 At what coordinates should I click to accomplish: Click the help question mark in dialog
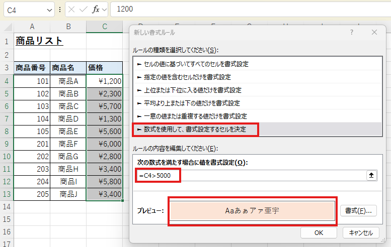(x=351, y=32)
